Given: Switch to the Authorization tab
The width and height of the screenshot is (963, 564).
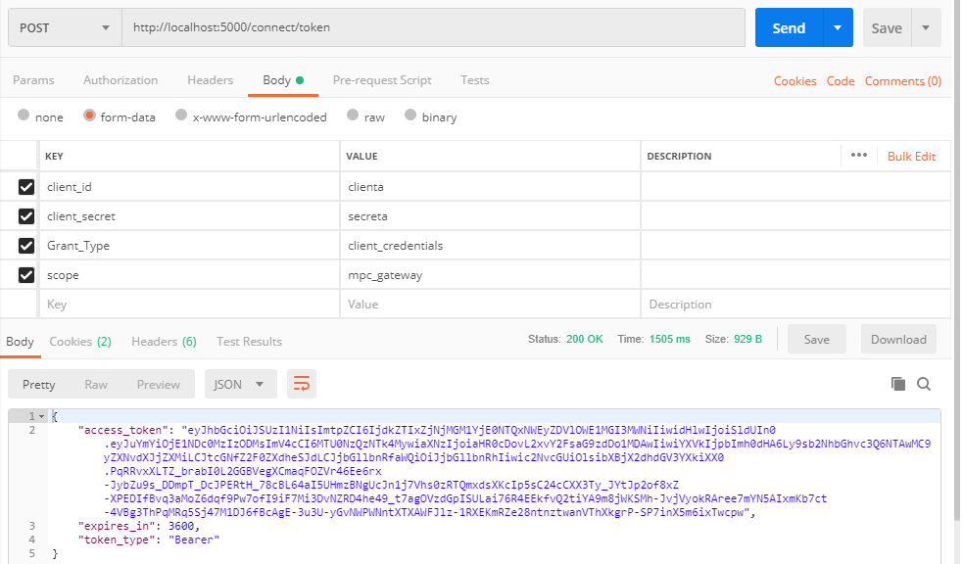Looking at the screenshot, I should click(x=120, y=80).
